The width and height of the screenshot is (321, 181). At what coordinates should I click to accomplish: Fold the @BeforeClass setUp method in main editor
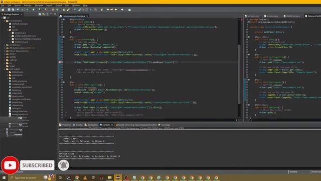click(x=64, y=20)
